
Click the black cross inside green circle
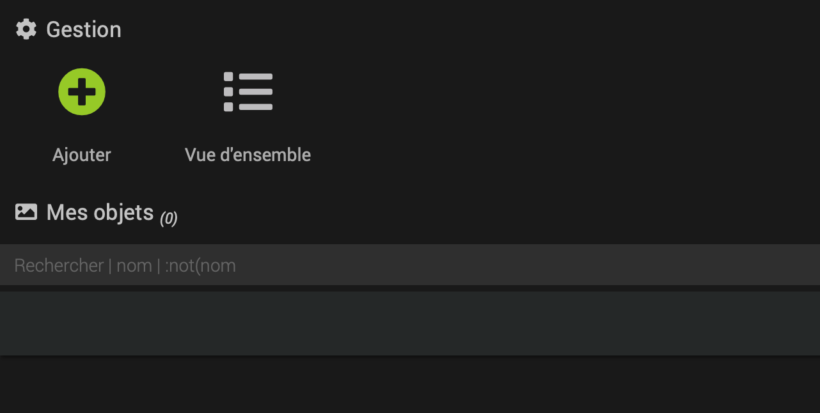point(82,92)
